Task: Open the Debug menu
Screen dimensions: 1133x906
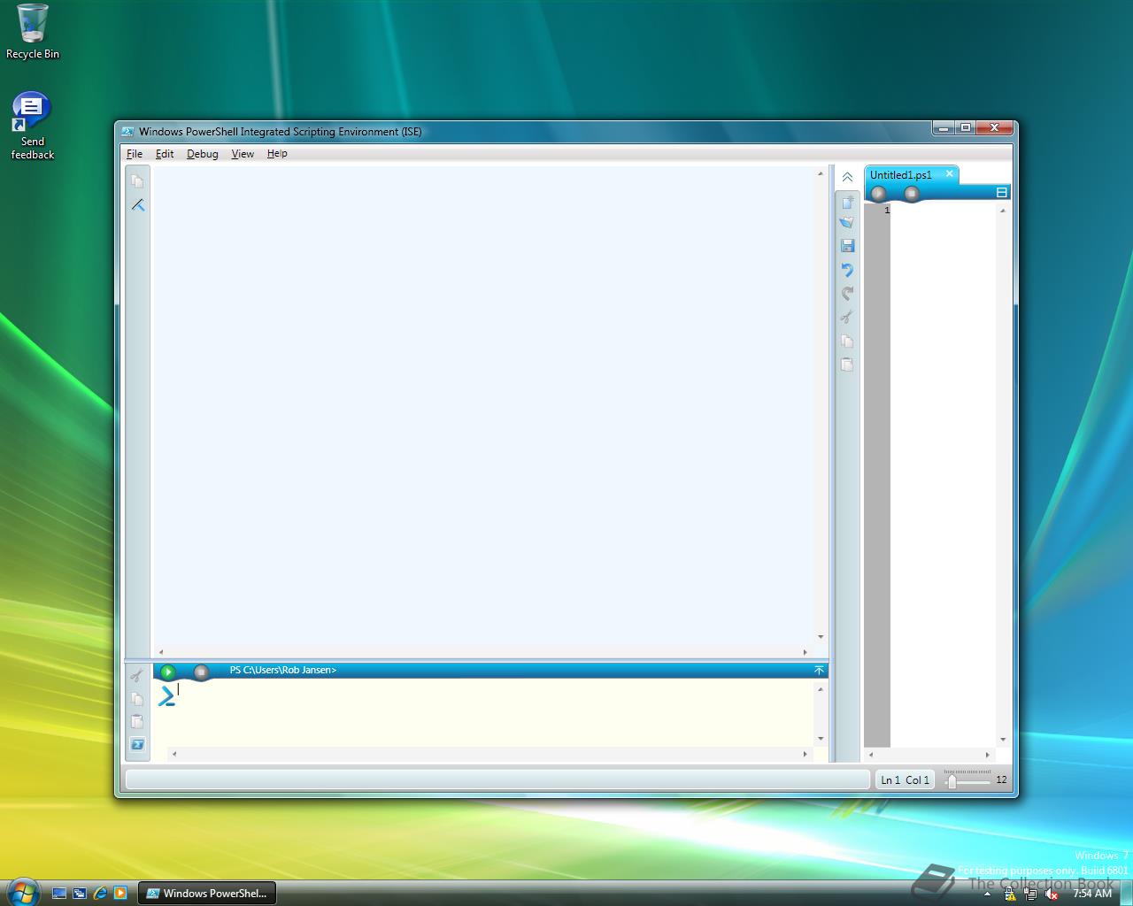Action: pyautogui.click(x=202, y=154)
